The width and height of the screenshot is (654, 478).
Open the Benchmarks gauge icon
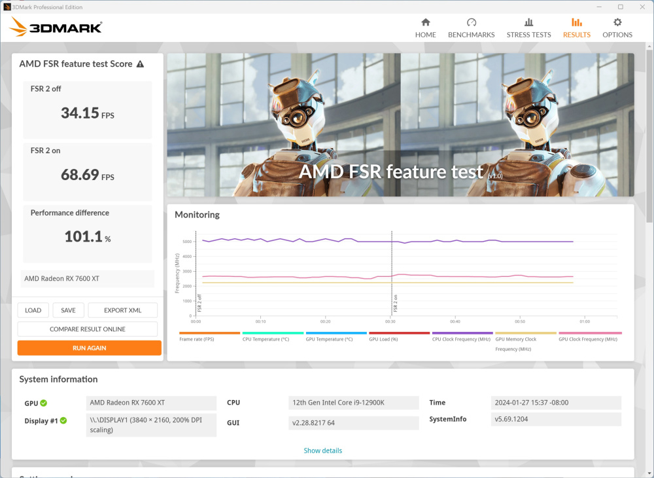coord(472,22)
